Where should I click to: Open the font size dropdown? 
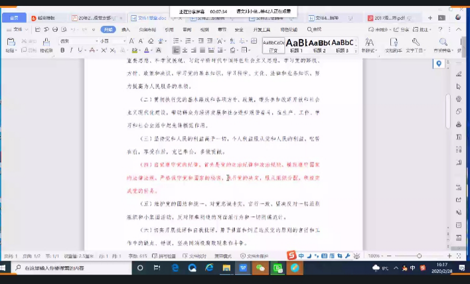(x=123, y=41)
